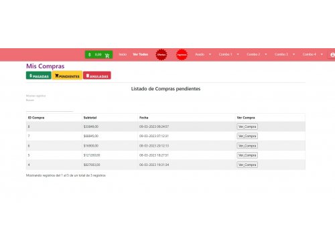This screenshot has height=251, width=335.
Task: Open the green shopping cart total button
Action: point(98,55)
